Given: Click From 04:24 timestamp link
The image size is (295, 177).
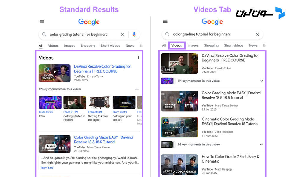Looking at the screenshot, I should pyautogui.click(x=95, y=112).
